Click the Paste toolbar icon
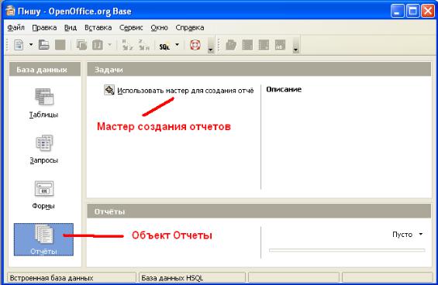The image size is (438, 285). [98, 45]
